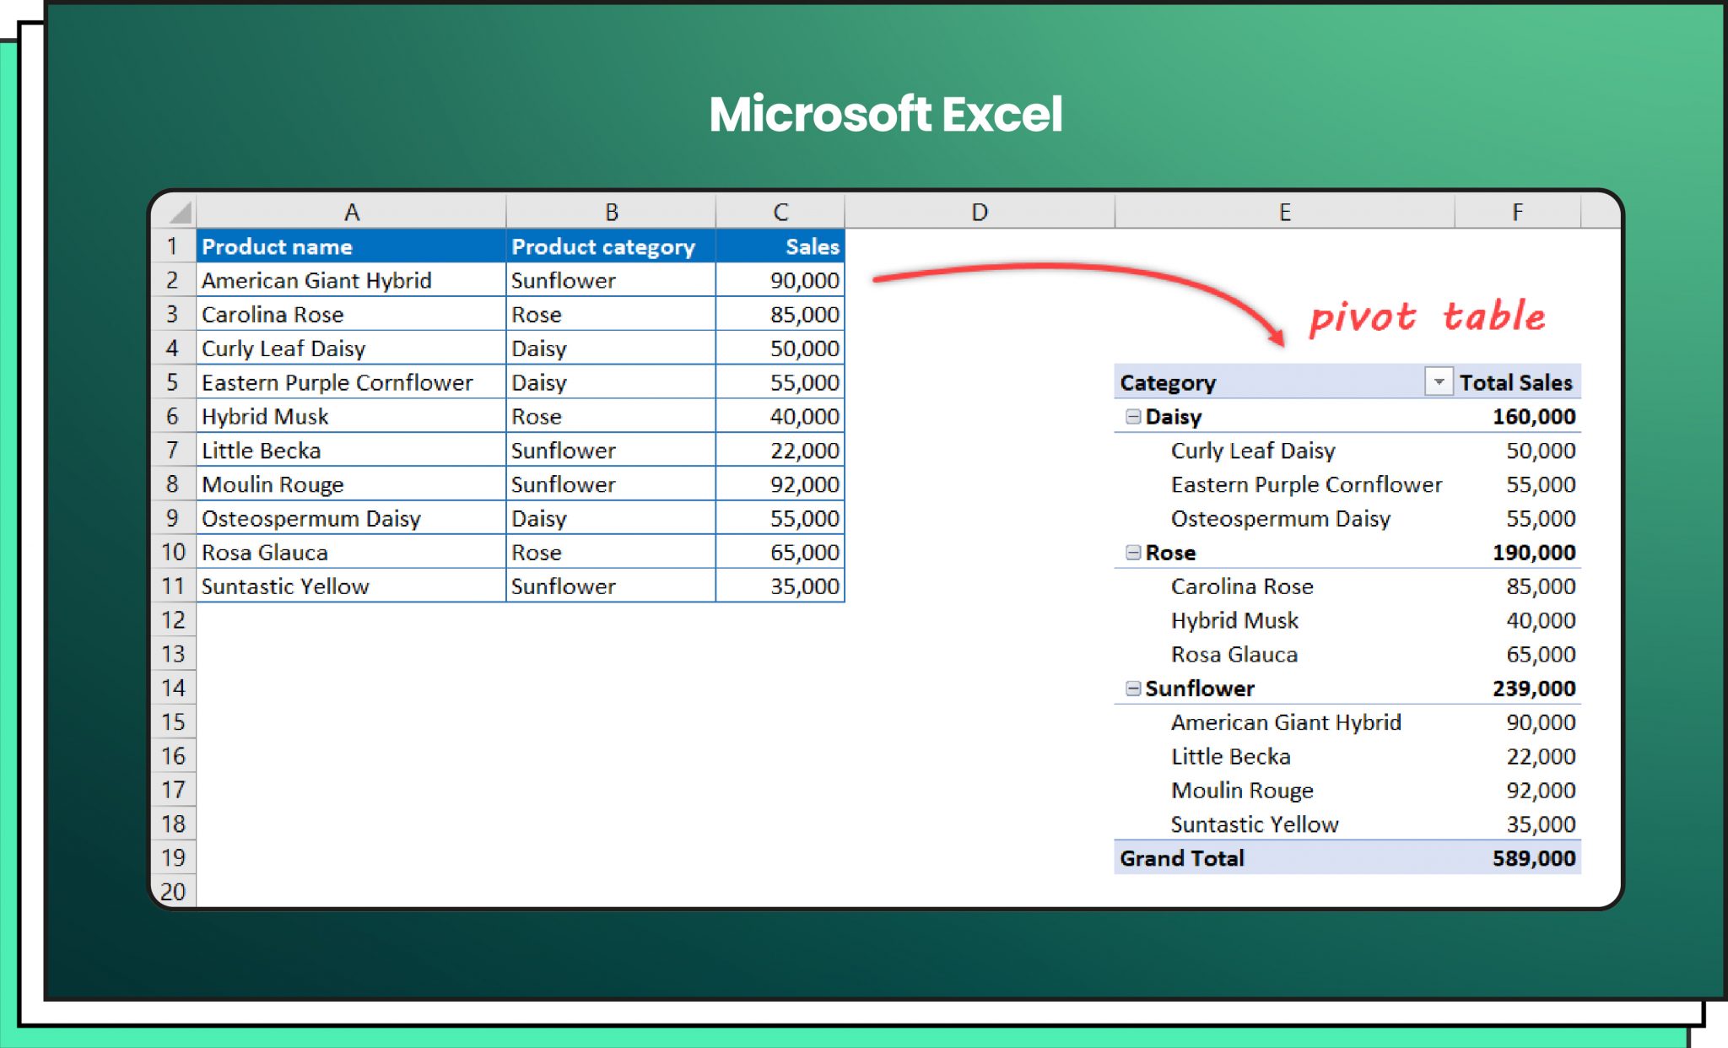Click the Product name header cell
Viewport: 1728px width, 1048px height.
point(351,246)
